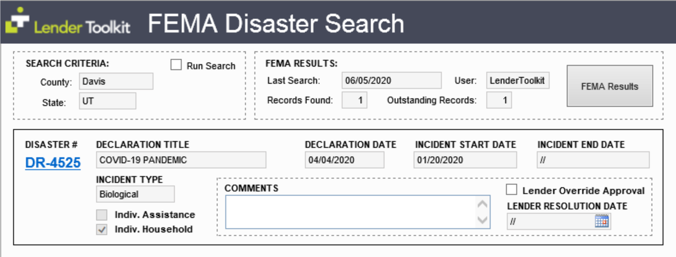Click the User field showing LenderToolkit
Image resolution: width=676 pixels, height=257 pixels.
(x=517, y=81)
